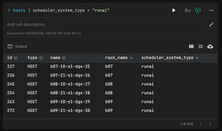Click the string type icon beside name
This screenshot has height=131, width=222.
64,58
